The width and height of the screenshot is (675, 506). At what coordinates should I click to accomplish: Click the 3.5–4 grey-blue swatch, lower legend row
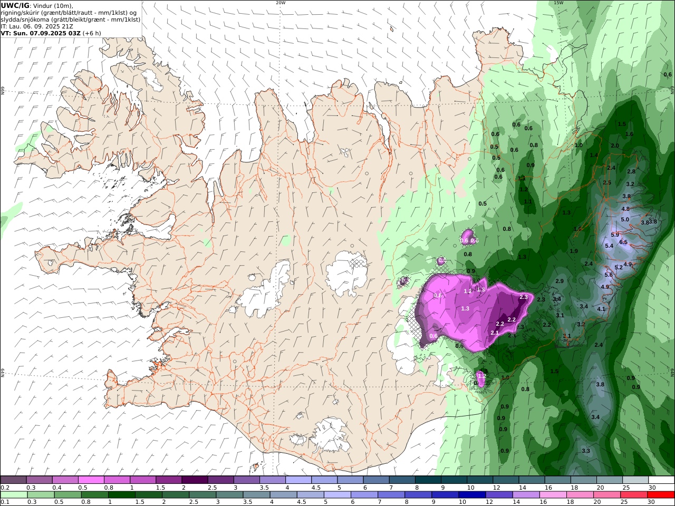tap(256, 495)
